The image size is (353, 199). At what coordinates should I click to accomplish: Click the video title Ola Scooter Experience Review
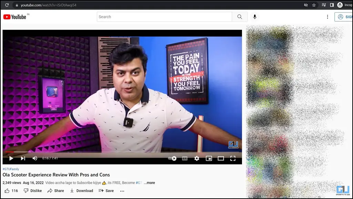[56, 175]
